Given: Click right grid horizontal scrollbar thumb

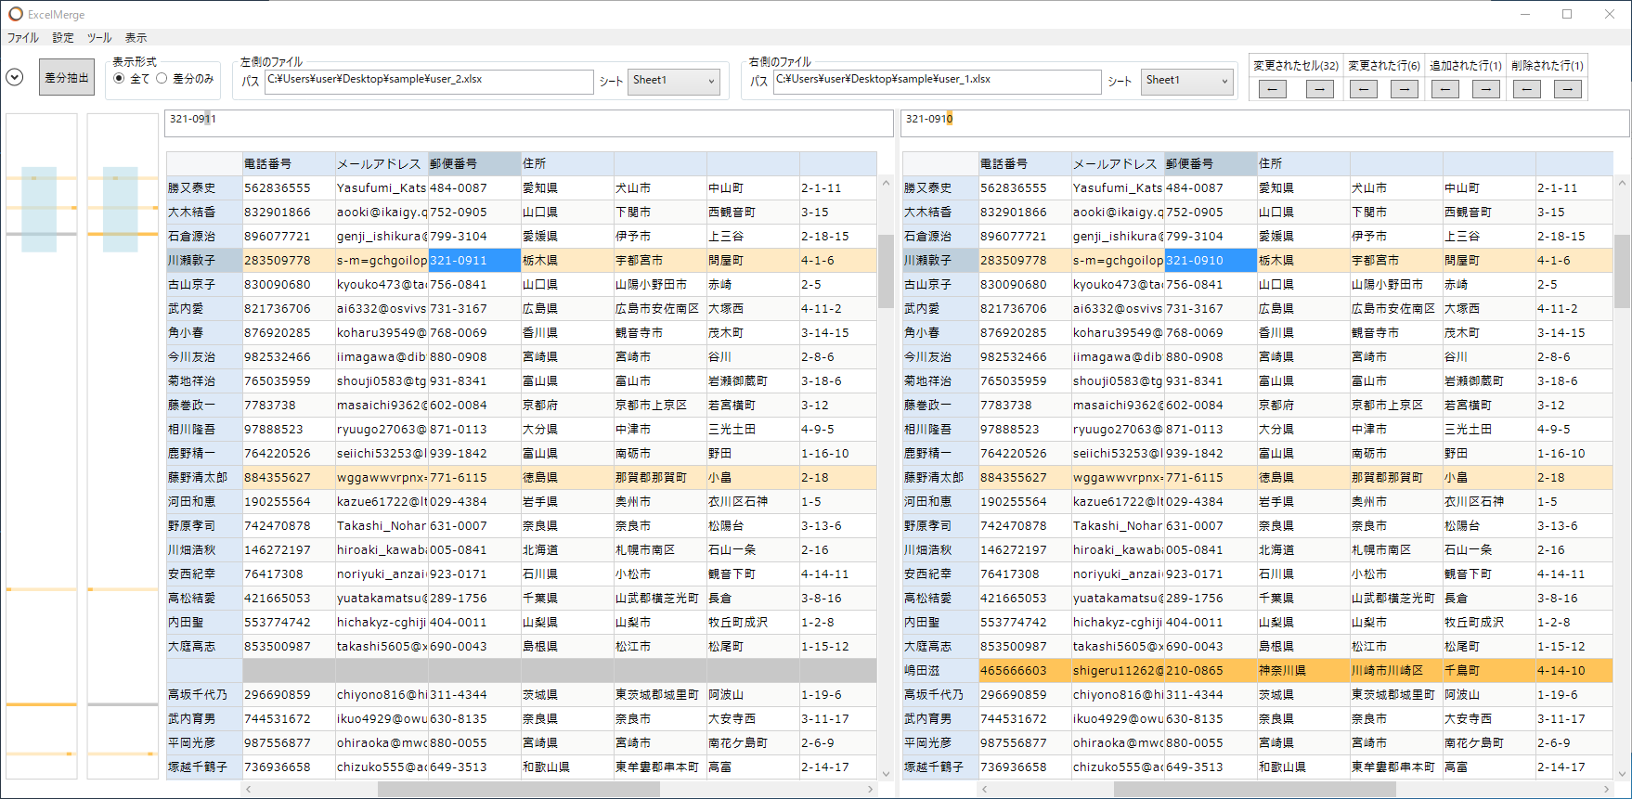Looking at the screenshot, I should 1254,789.
